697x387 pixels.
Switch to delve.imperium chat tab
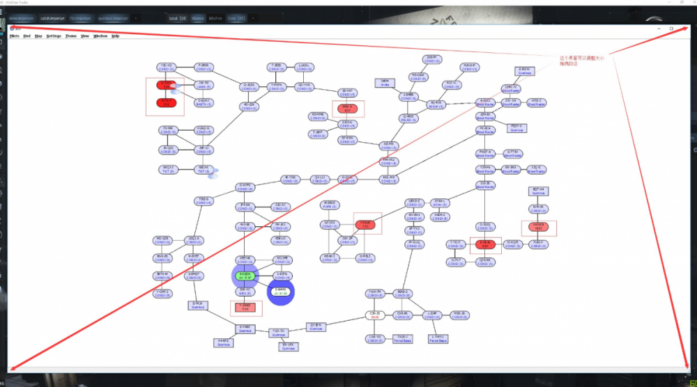(22, 17)
